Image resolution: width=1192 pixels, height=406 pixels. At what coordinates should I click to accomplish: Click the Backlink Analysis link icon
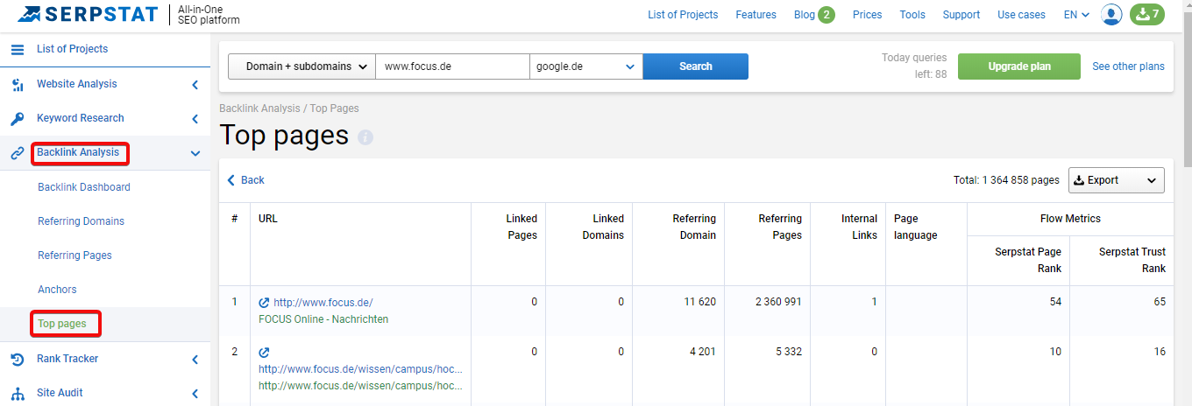coord(18,153)
